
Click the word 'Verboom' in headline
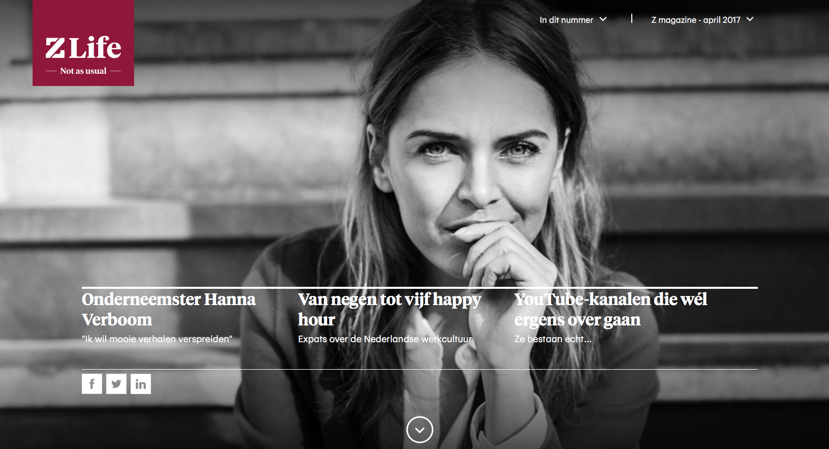[117, 320]
